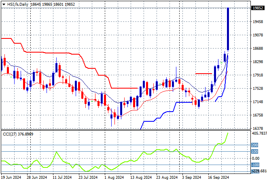Click the green CCI line peak at right
This screenshot has width=267, height=182.
(x=228, y=133)
